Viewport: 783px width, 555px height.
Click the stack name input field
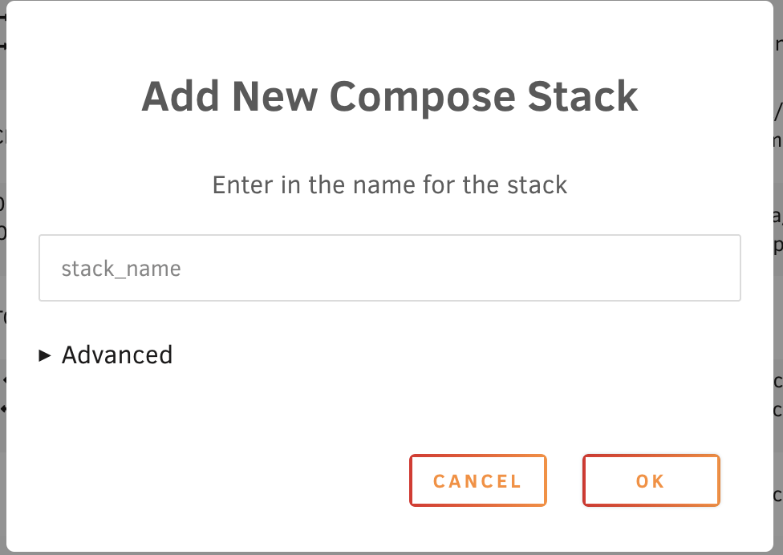coord(389,268)
